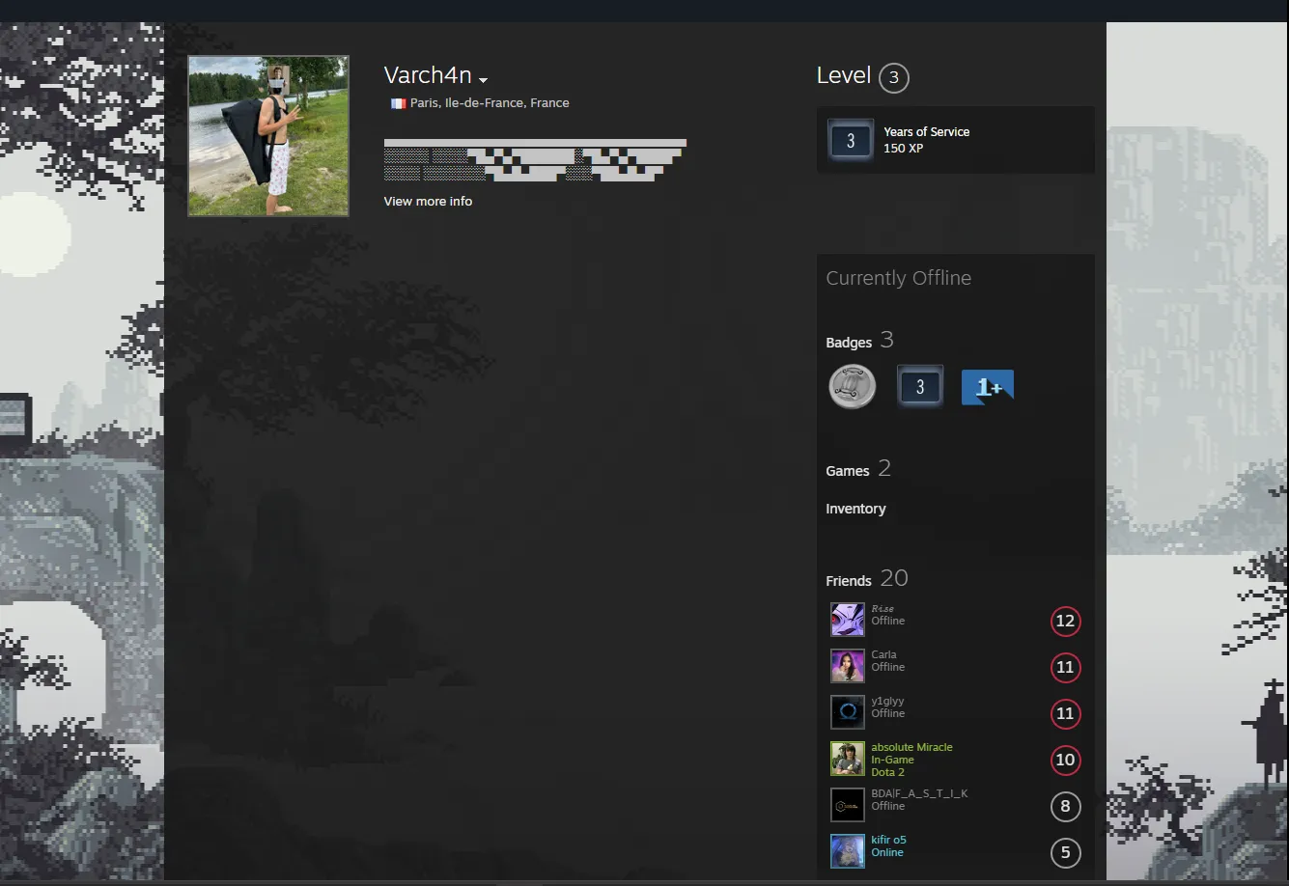The height and width of the screenshot is (886, 1289).
Task: Click level 5 badge beside kifir o5
Action: pyautogui.click(x=1065, y=853)
